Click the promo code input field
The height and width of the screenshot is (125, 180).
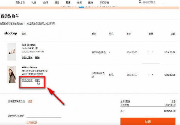tap(44, 115)
